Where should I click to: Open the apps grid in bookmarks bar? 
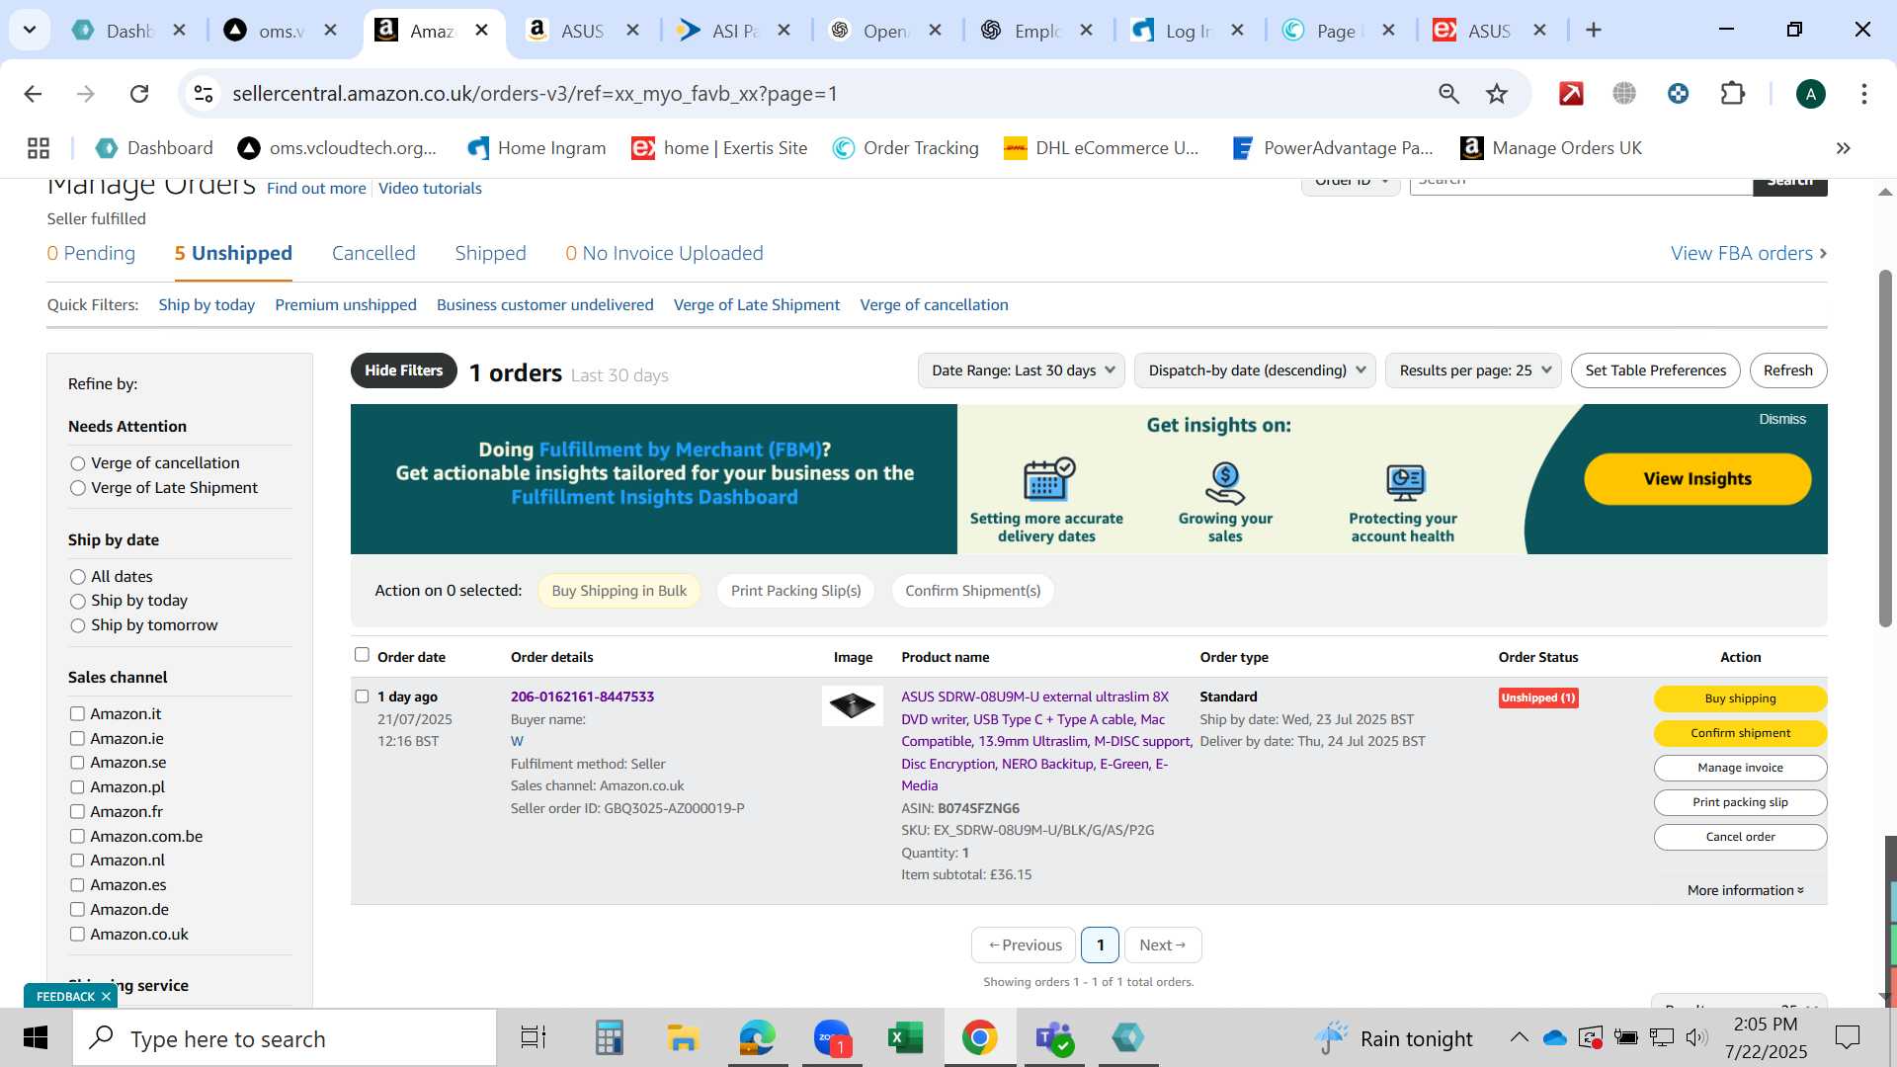[39, 148]
